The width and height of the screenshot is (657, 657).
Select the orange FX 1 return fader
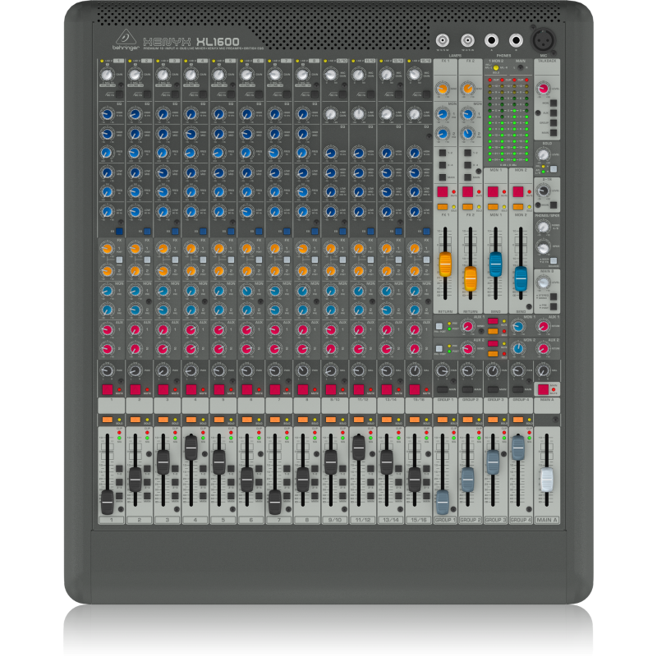446,264
